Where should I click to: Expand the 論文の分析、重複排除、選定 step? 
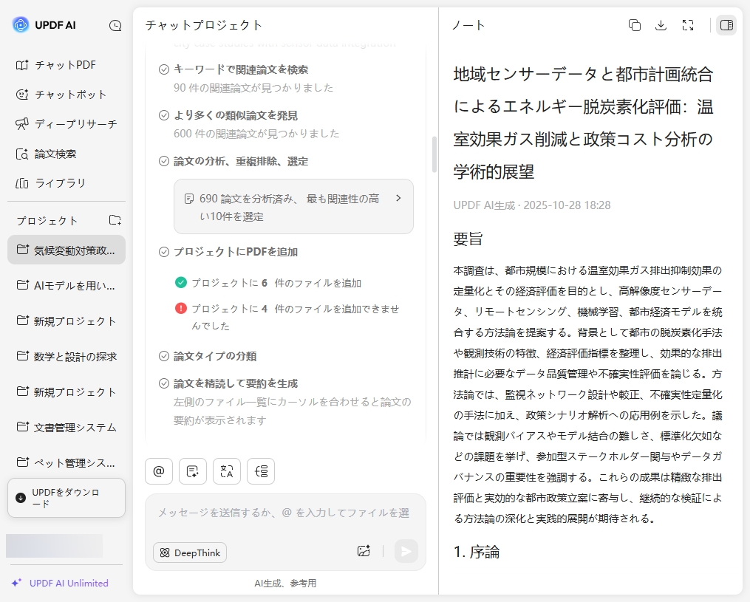(240, 161)
